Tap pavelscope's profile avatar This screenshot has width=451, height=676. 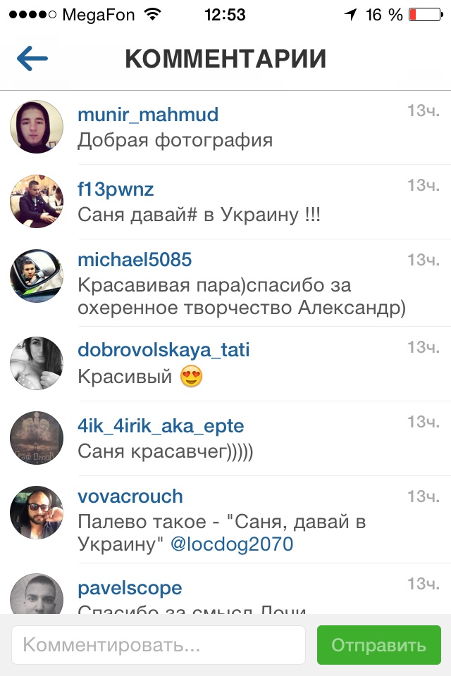pyautogui.click(x=37, y=594)
